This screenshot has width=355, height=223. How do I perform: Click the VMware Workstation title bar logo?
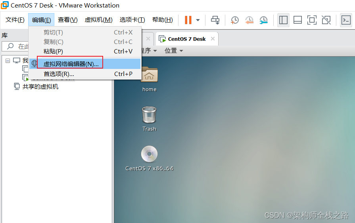click(5, 5)
